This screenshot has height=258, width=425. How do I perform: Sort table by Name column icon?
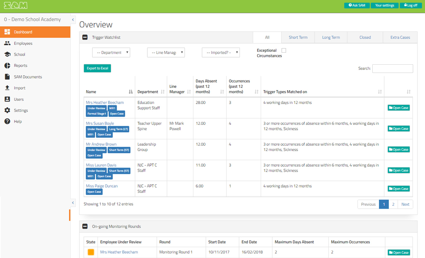[x=131, y=92]
